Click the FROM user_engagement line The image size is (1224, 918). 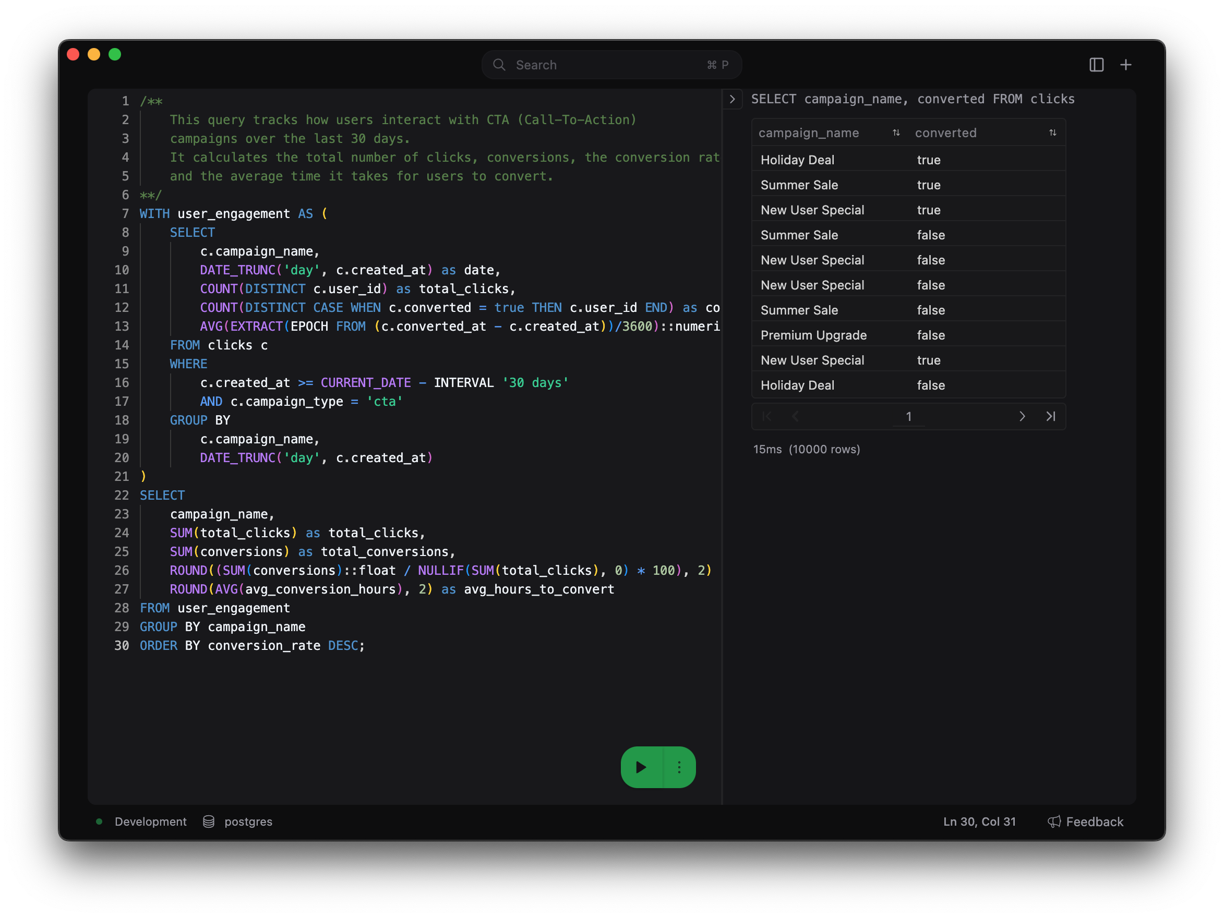215,608
